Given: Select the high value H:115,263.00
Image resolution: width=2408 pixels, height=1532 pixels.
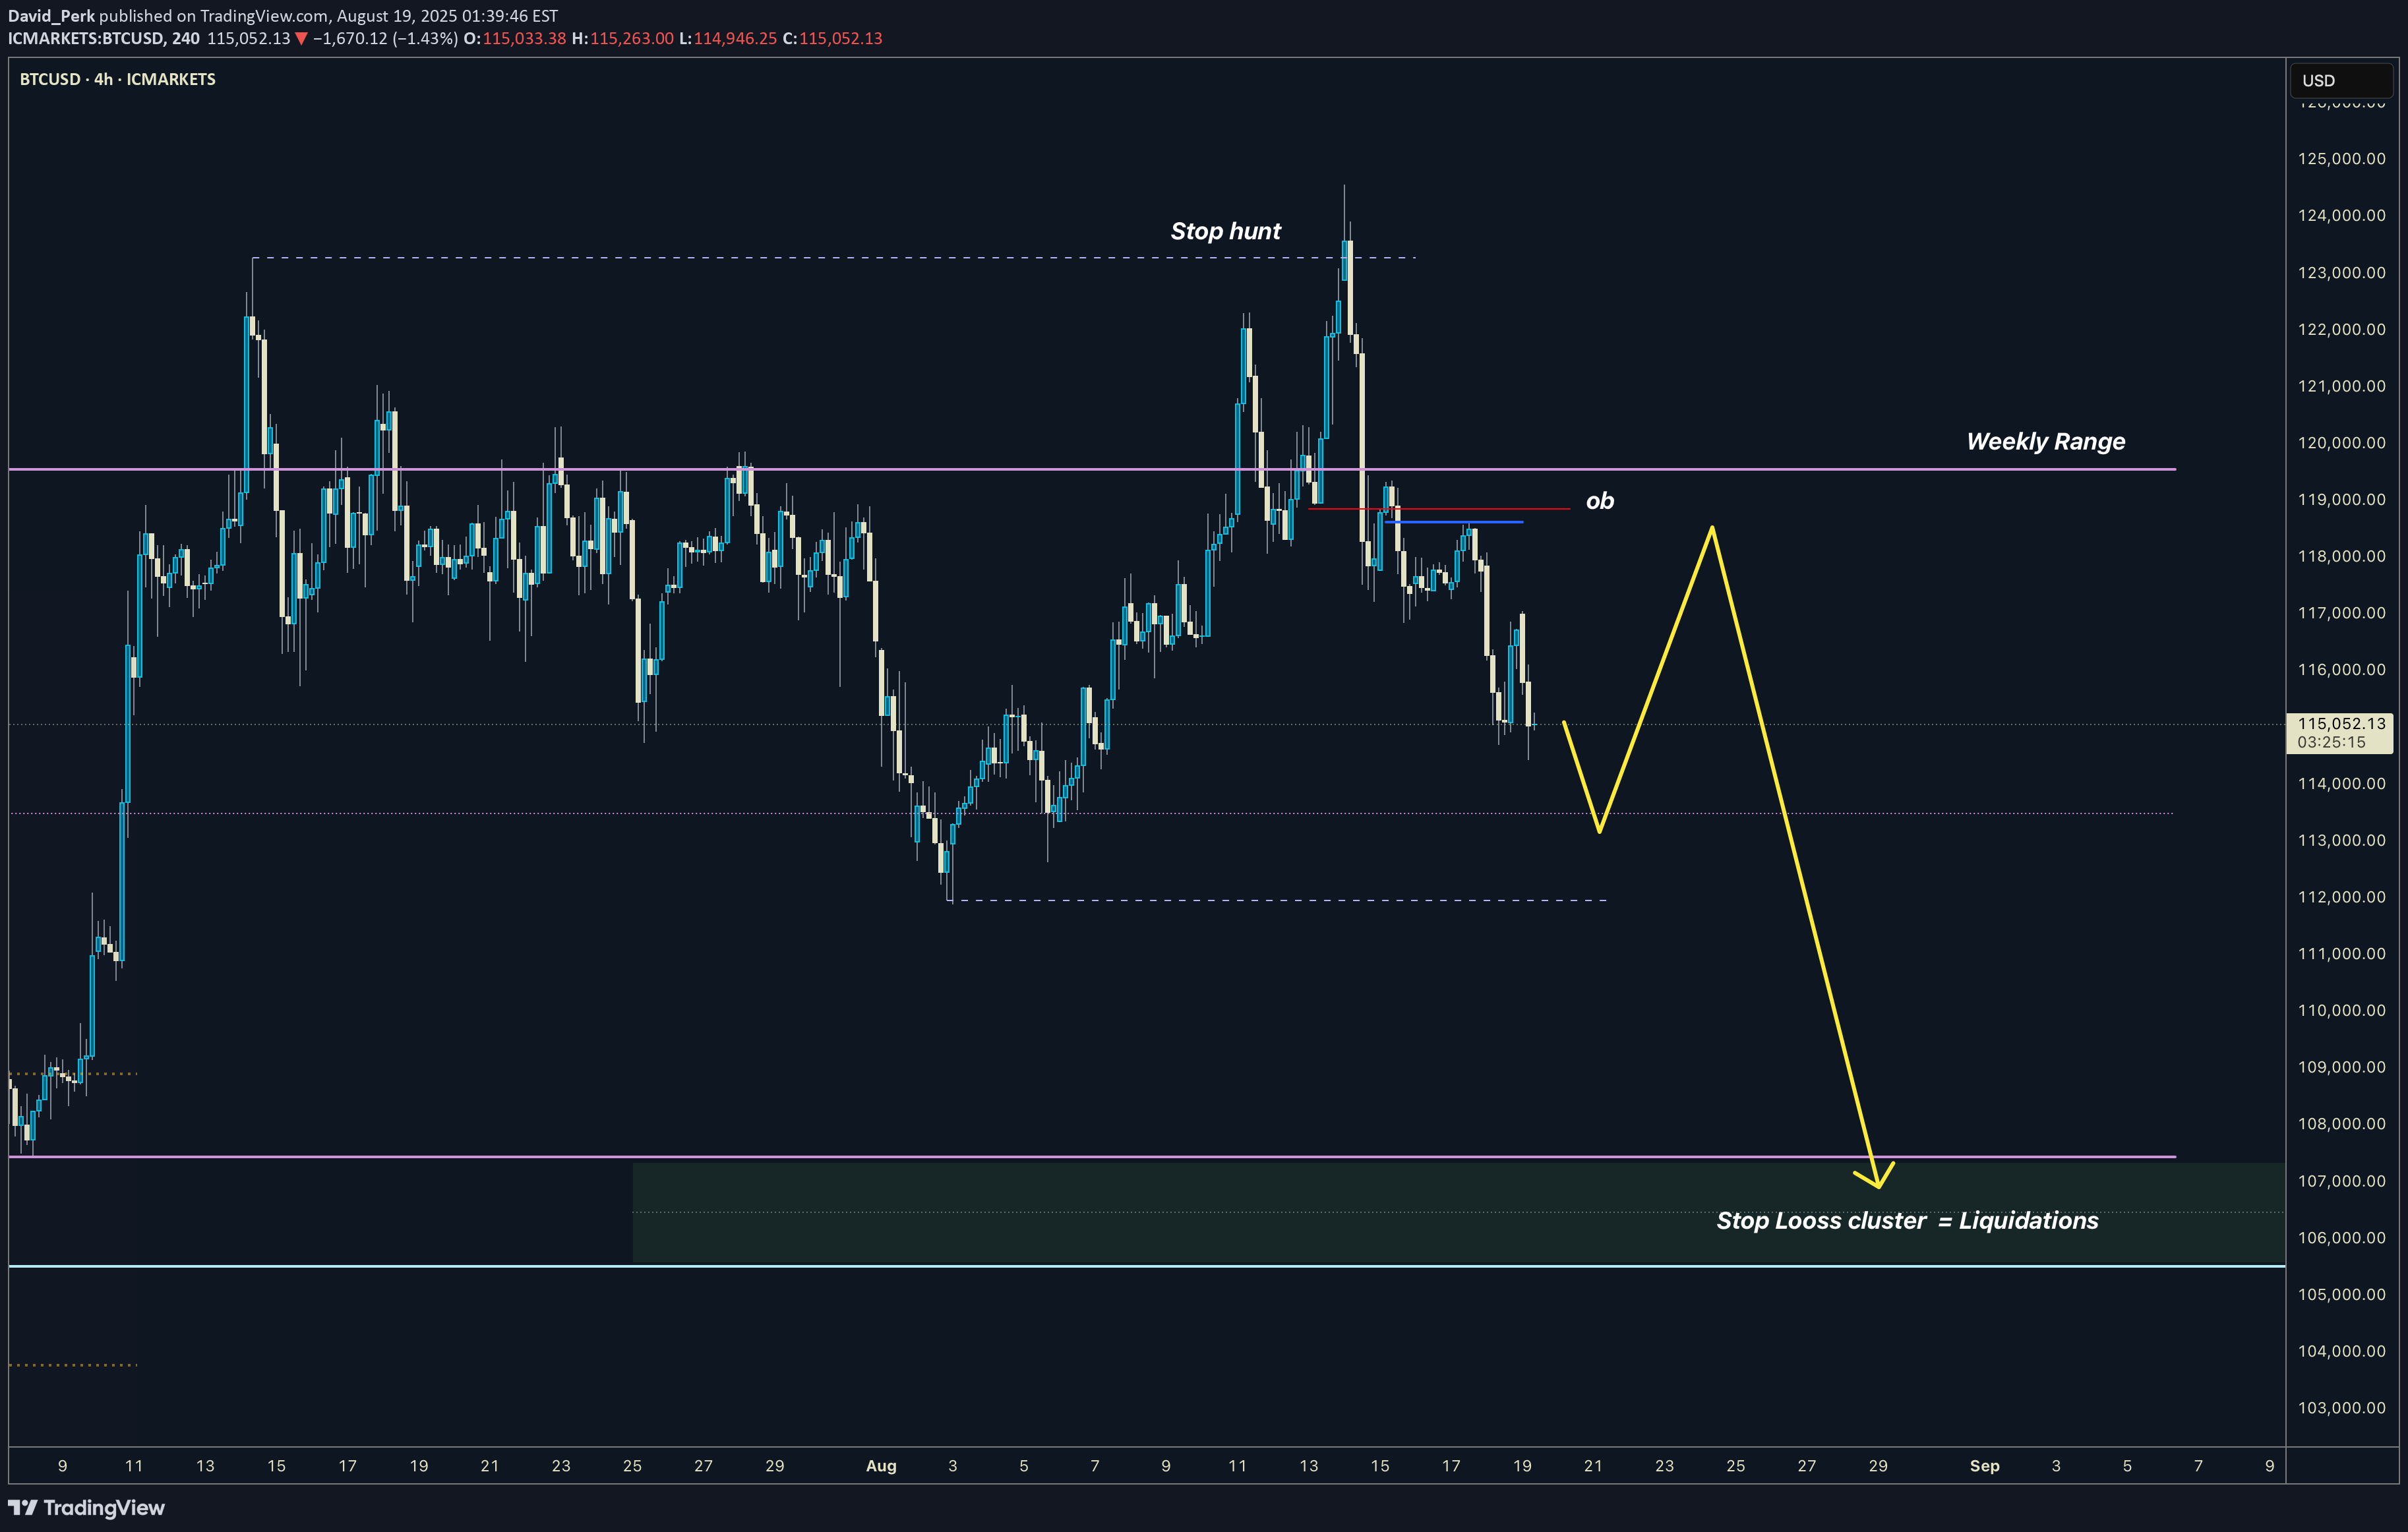Looking at the screenshot, I should [622, 39].
